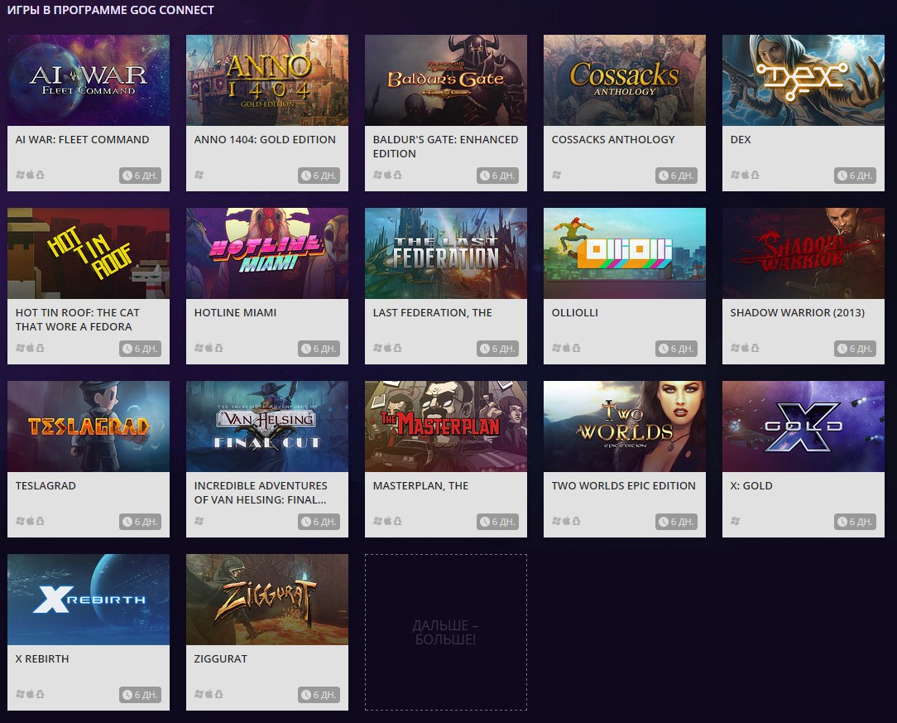Click the Linux icon on Hotline Miami card
The image size is (897, 723).
[x=218, y=348]
